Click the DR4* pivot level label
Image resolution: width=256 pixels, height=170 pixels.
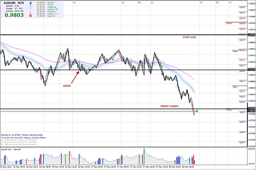[x=242, y=18]
